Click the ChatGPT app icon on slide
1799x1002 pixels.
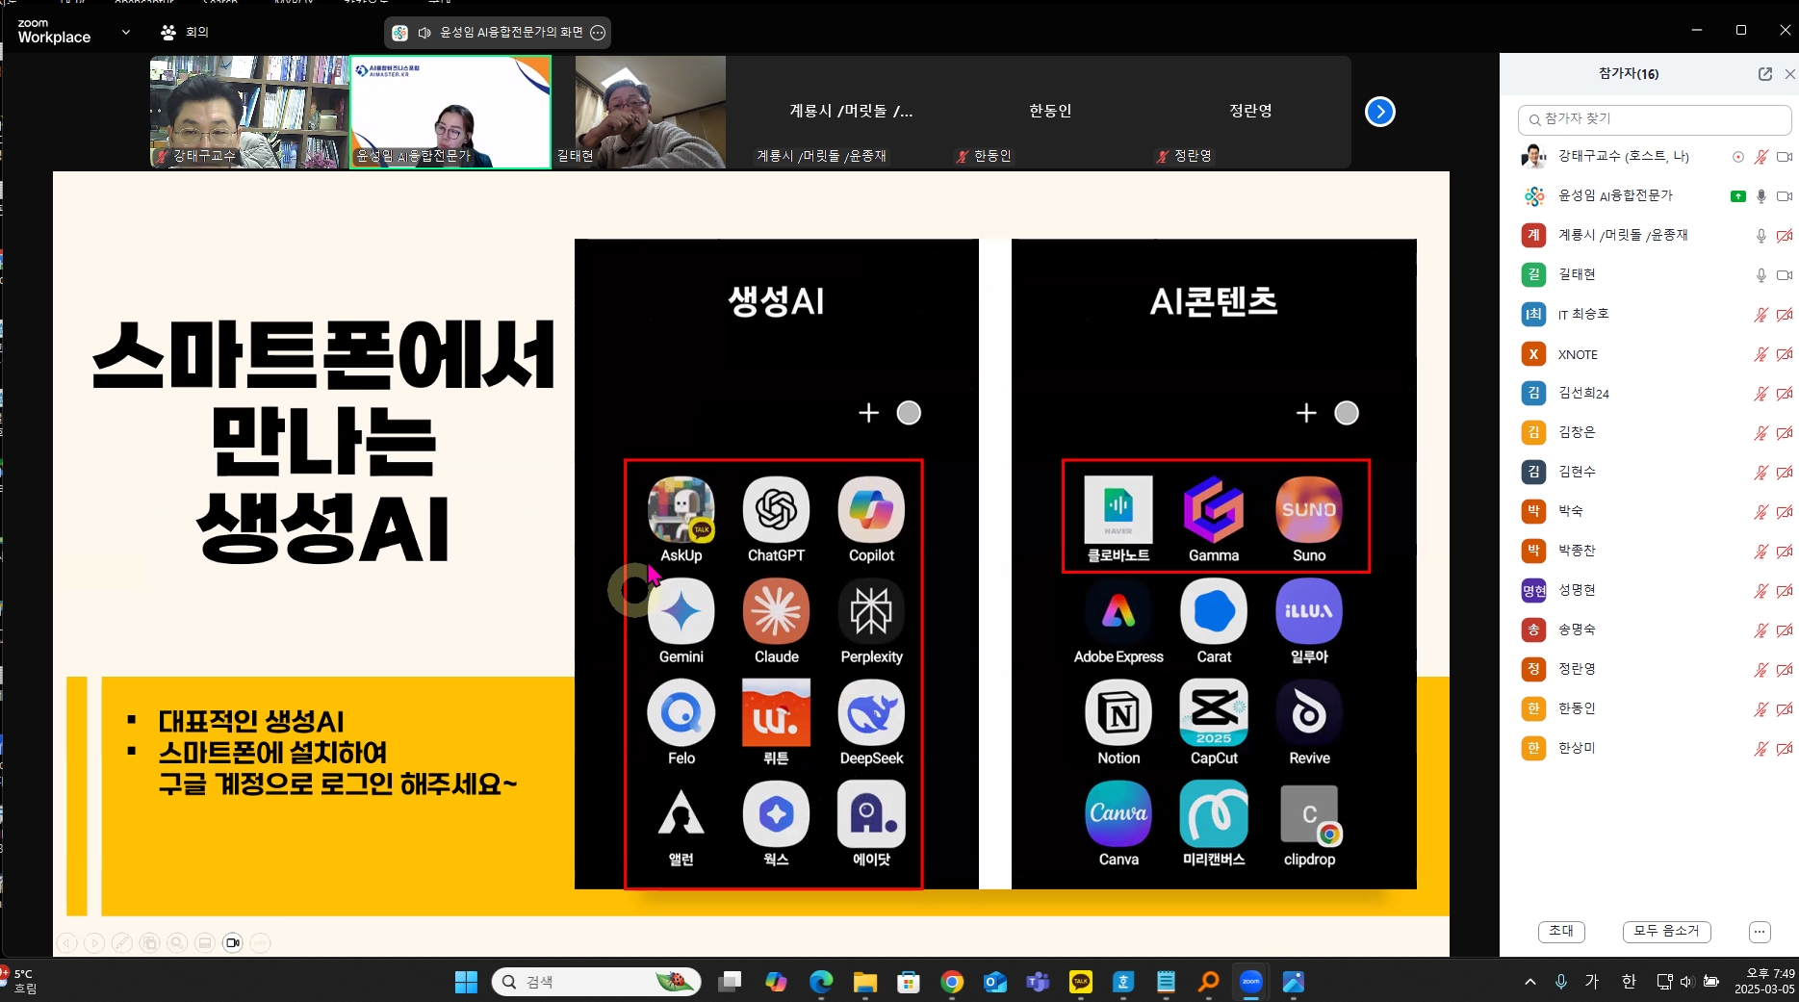776,510
